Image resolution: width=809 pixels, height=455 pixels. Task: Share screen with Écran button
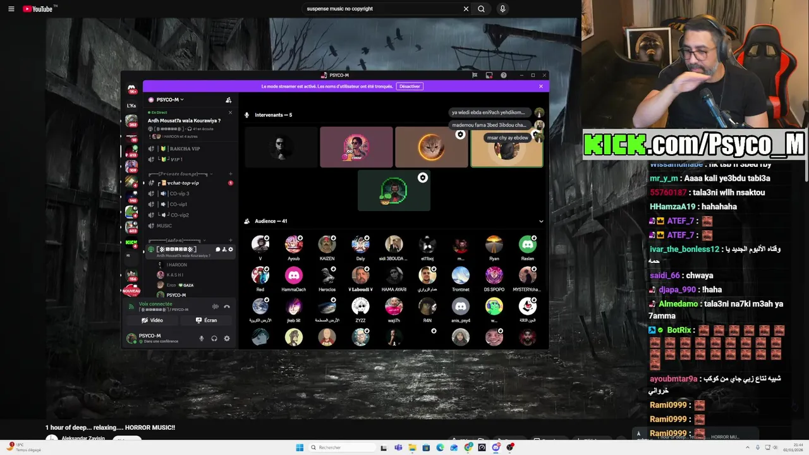(206, 320)
